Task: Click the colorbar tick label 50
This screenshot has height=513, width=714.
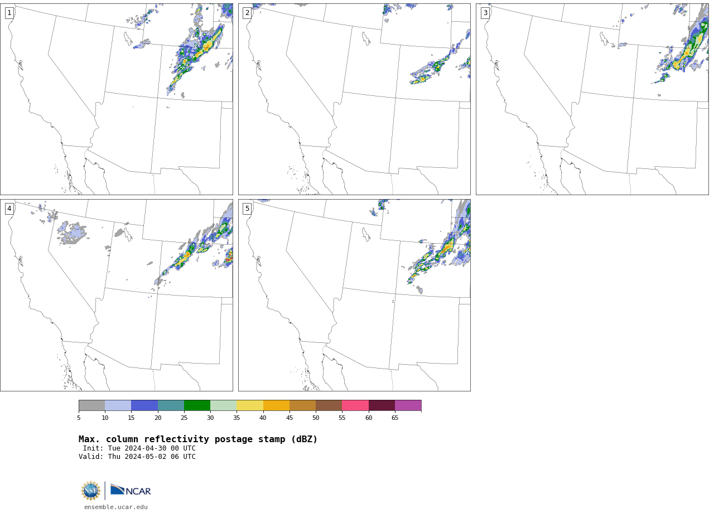Action: [316, 418]
